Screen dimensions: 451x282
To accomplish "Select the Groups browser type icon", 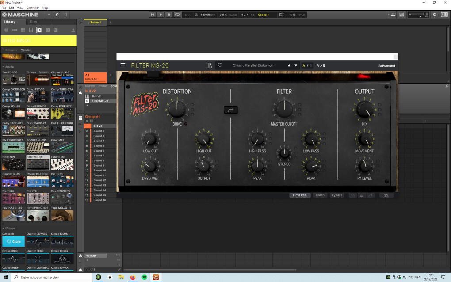I will click(15, 30).
